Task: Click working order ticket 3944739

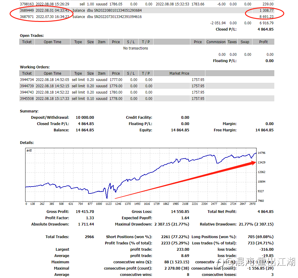Action: [27, 86]
